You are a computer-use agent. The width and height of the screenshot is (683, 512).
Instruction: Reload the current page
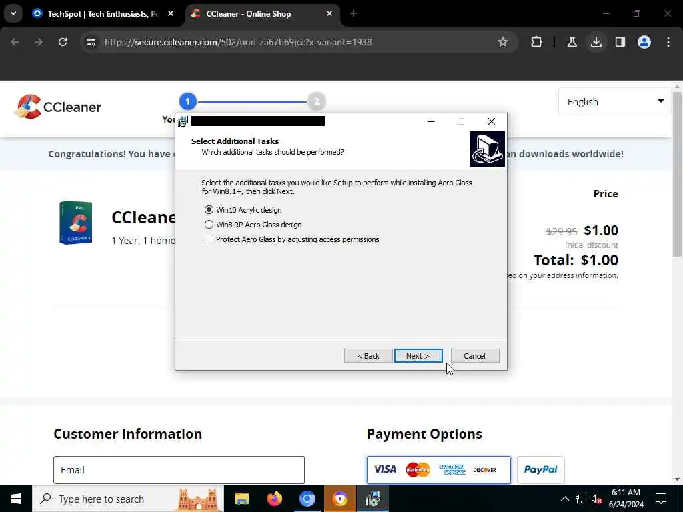pyautogui.click(x=63, y=42)
